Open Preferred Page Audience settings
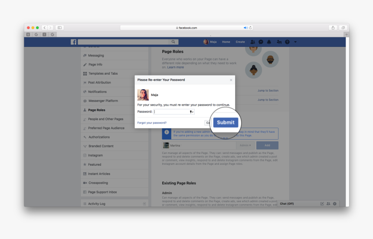373x239 pixels. pyautogui.click(x=115, y=128)
